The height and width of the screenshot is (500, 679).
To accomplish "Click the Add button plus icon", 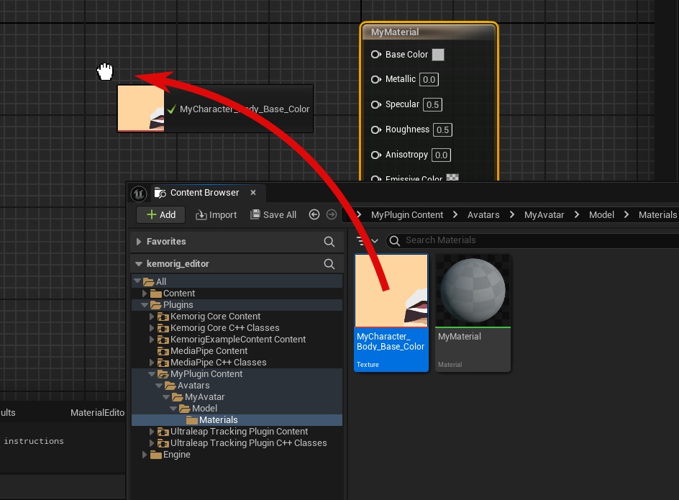I will (x=152, y=214).
